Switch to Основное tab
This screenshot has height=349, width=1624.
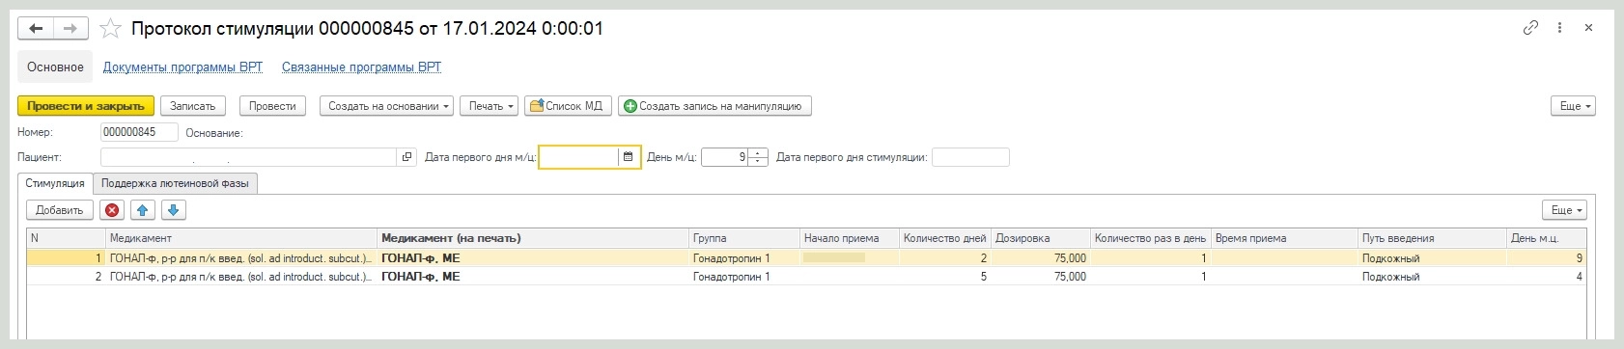pos(55,67)
